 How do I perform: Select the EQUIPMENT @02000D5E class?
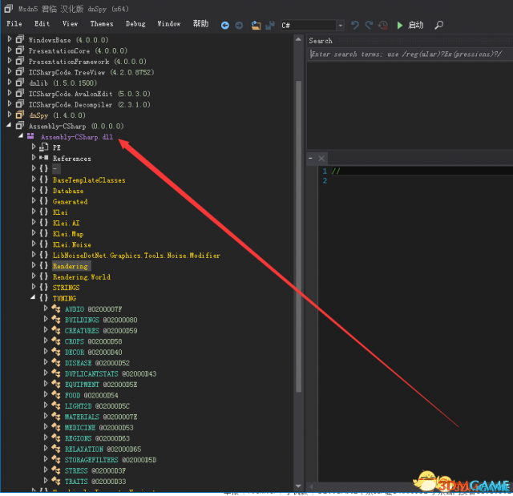(x=101, y=385)
